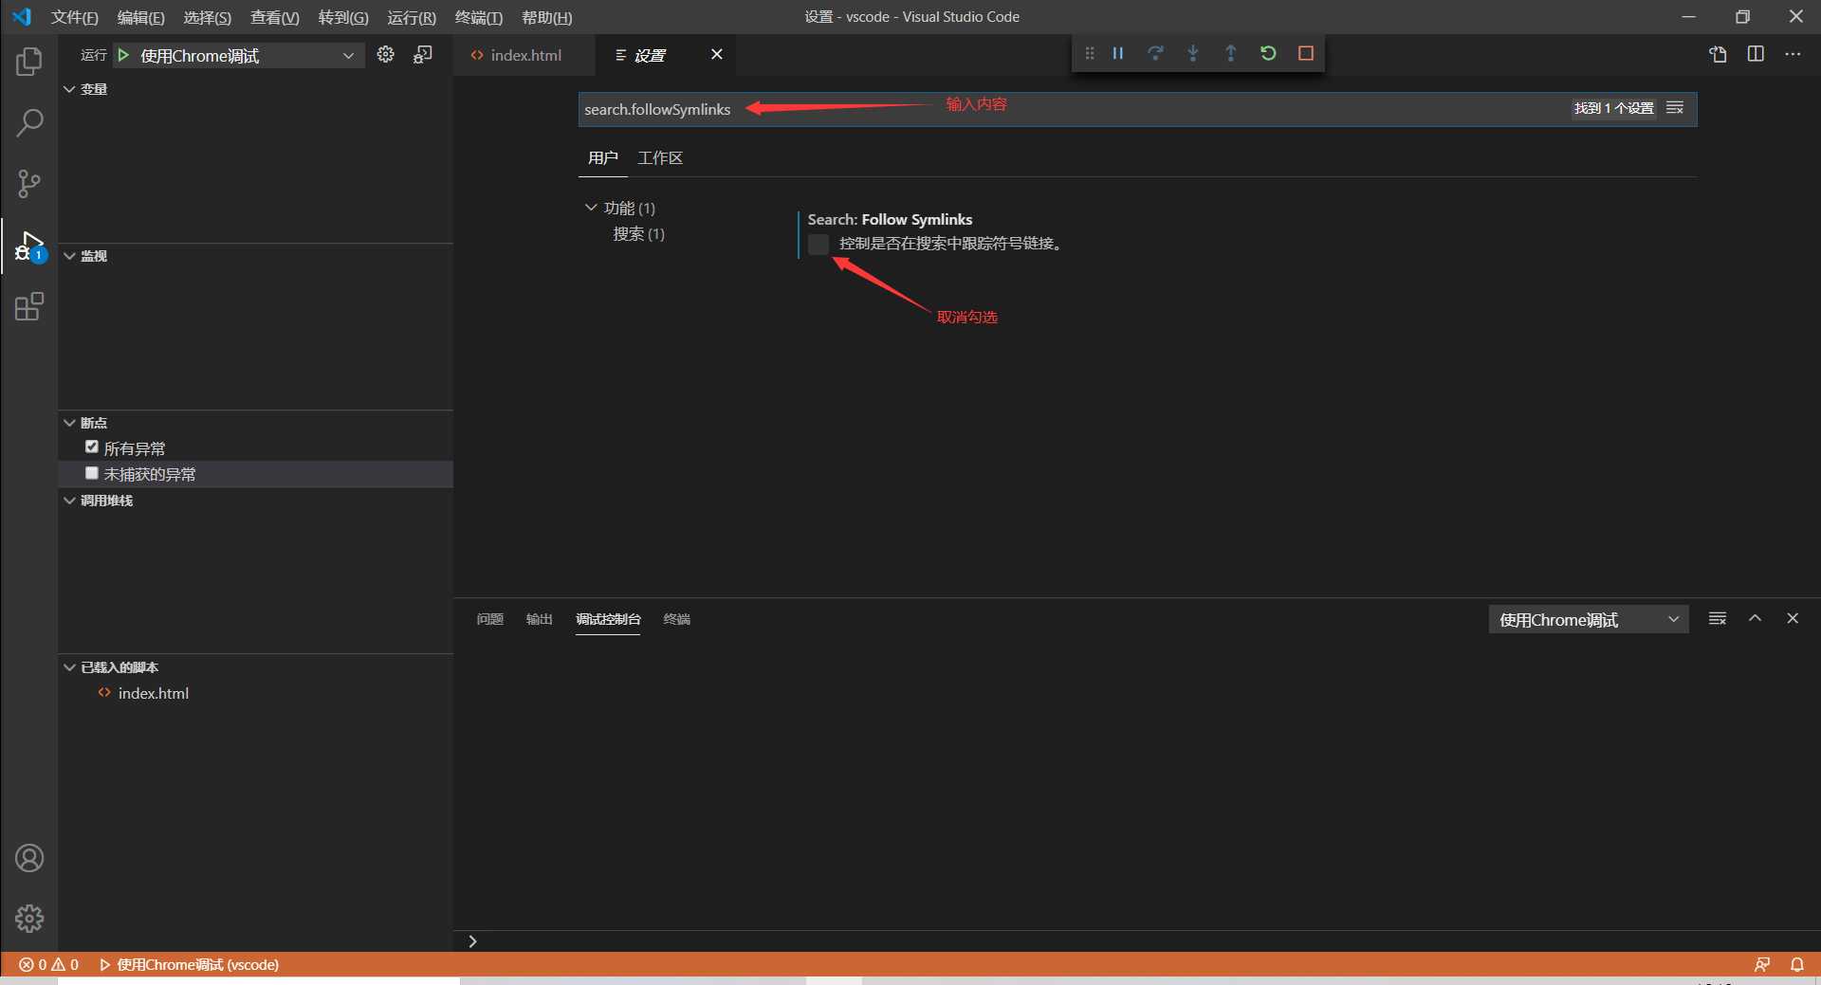Collapse the 变量 section

click(69, 89)
